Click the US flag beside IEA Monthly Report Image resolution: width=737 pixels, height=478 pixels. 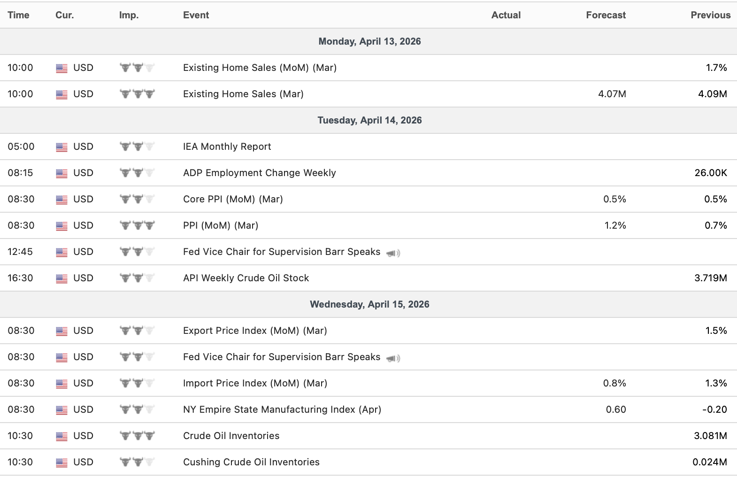pos(61,147)
